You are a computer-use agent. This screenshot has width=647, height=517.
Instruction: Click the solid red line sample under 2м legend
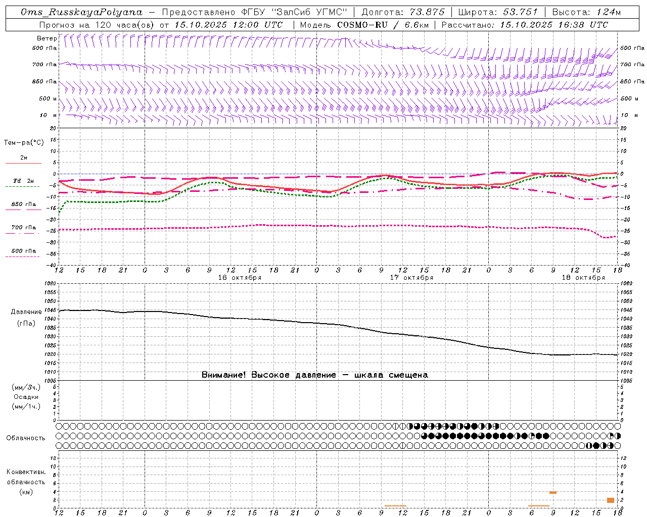click(23, 163)
